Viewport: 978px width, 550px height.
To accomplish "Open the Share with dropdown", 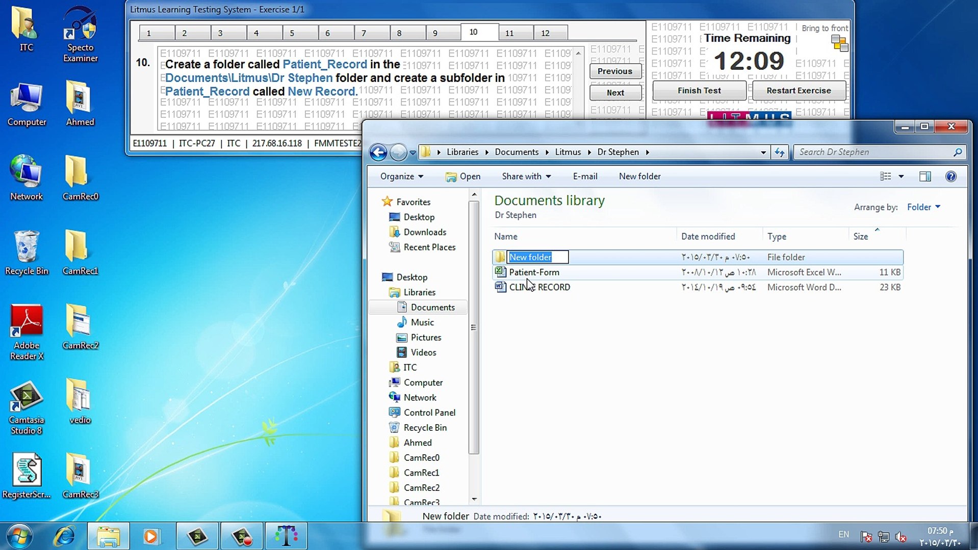I will click(x=526, y=176).
